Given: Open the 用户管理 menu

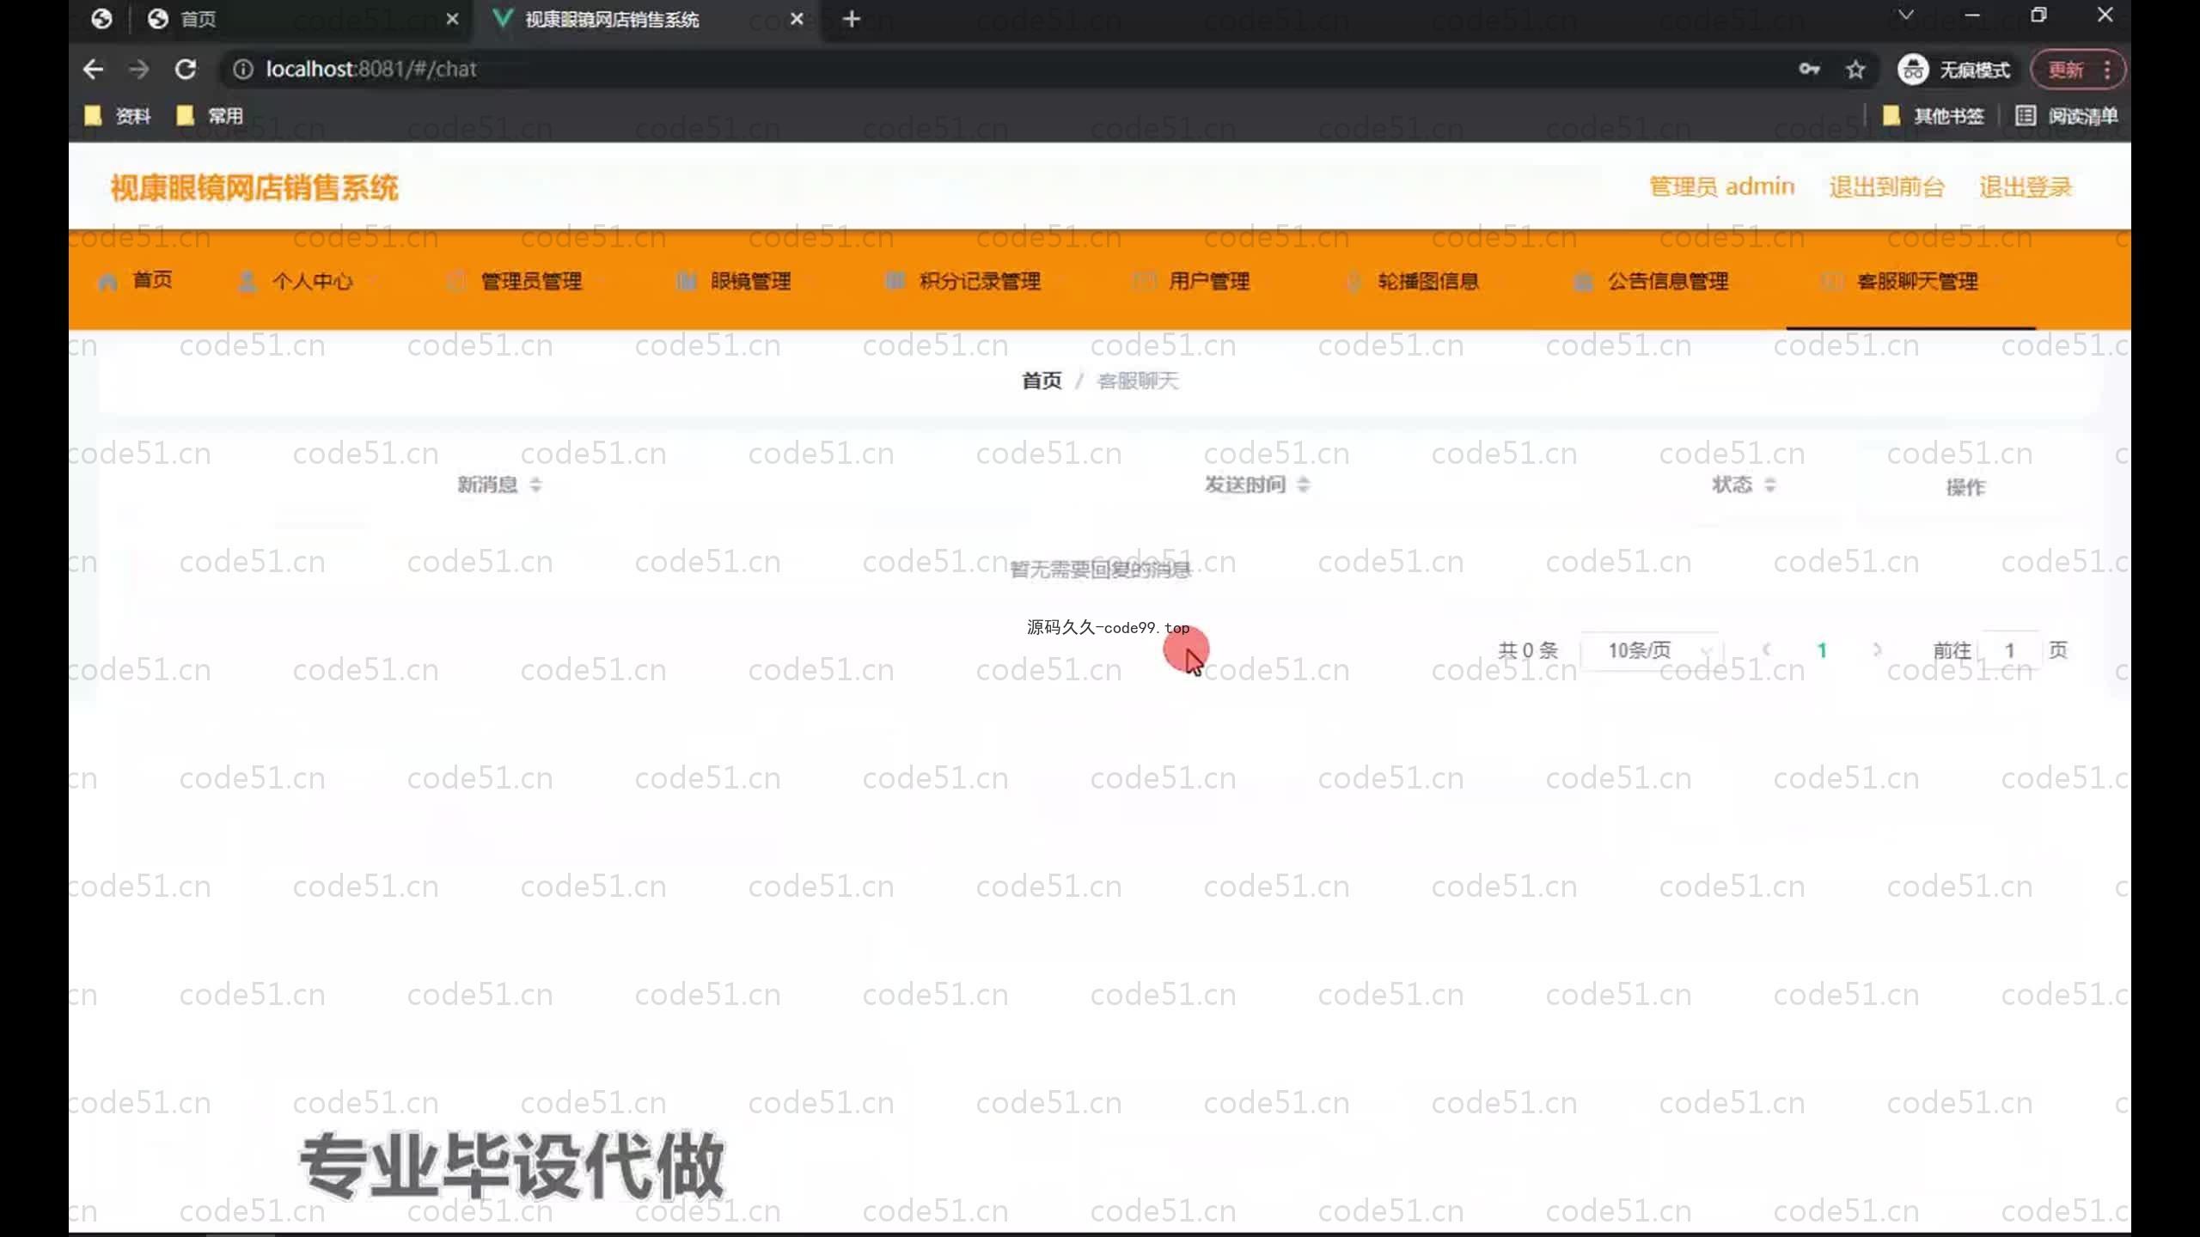Looking at the screenshot, I should pos(1208,281).
